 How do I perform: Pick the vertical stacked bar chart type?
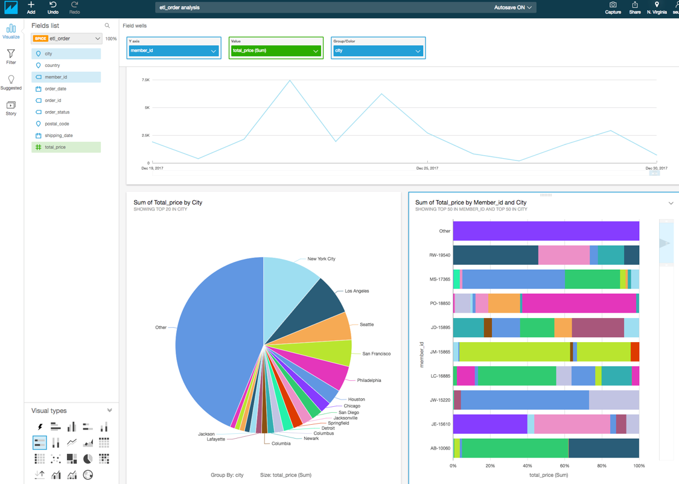(104, 427)
